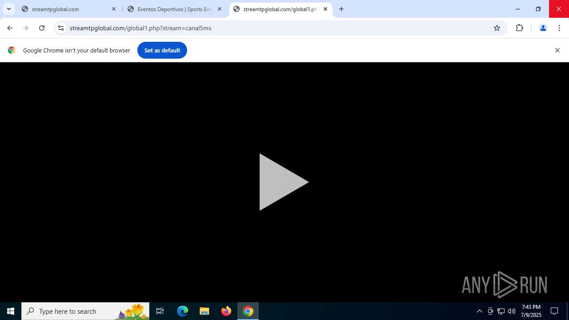Close the active global1.php tab
Image resolution: width=569 pixels, height=320 pixels.
click(325, 9)
